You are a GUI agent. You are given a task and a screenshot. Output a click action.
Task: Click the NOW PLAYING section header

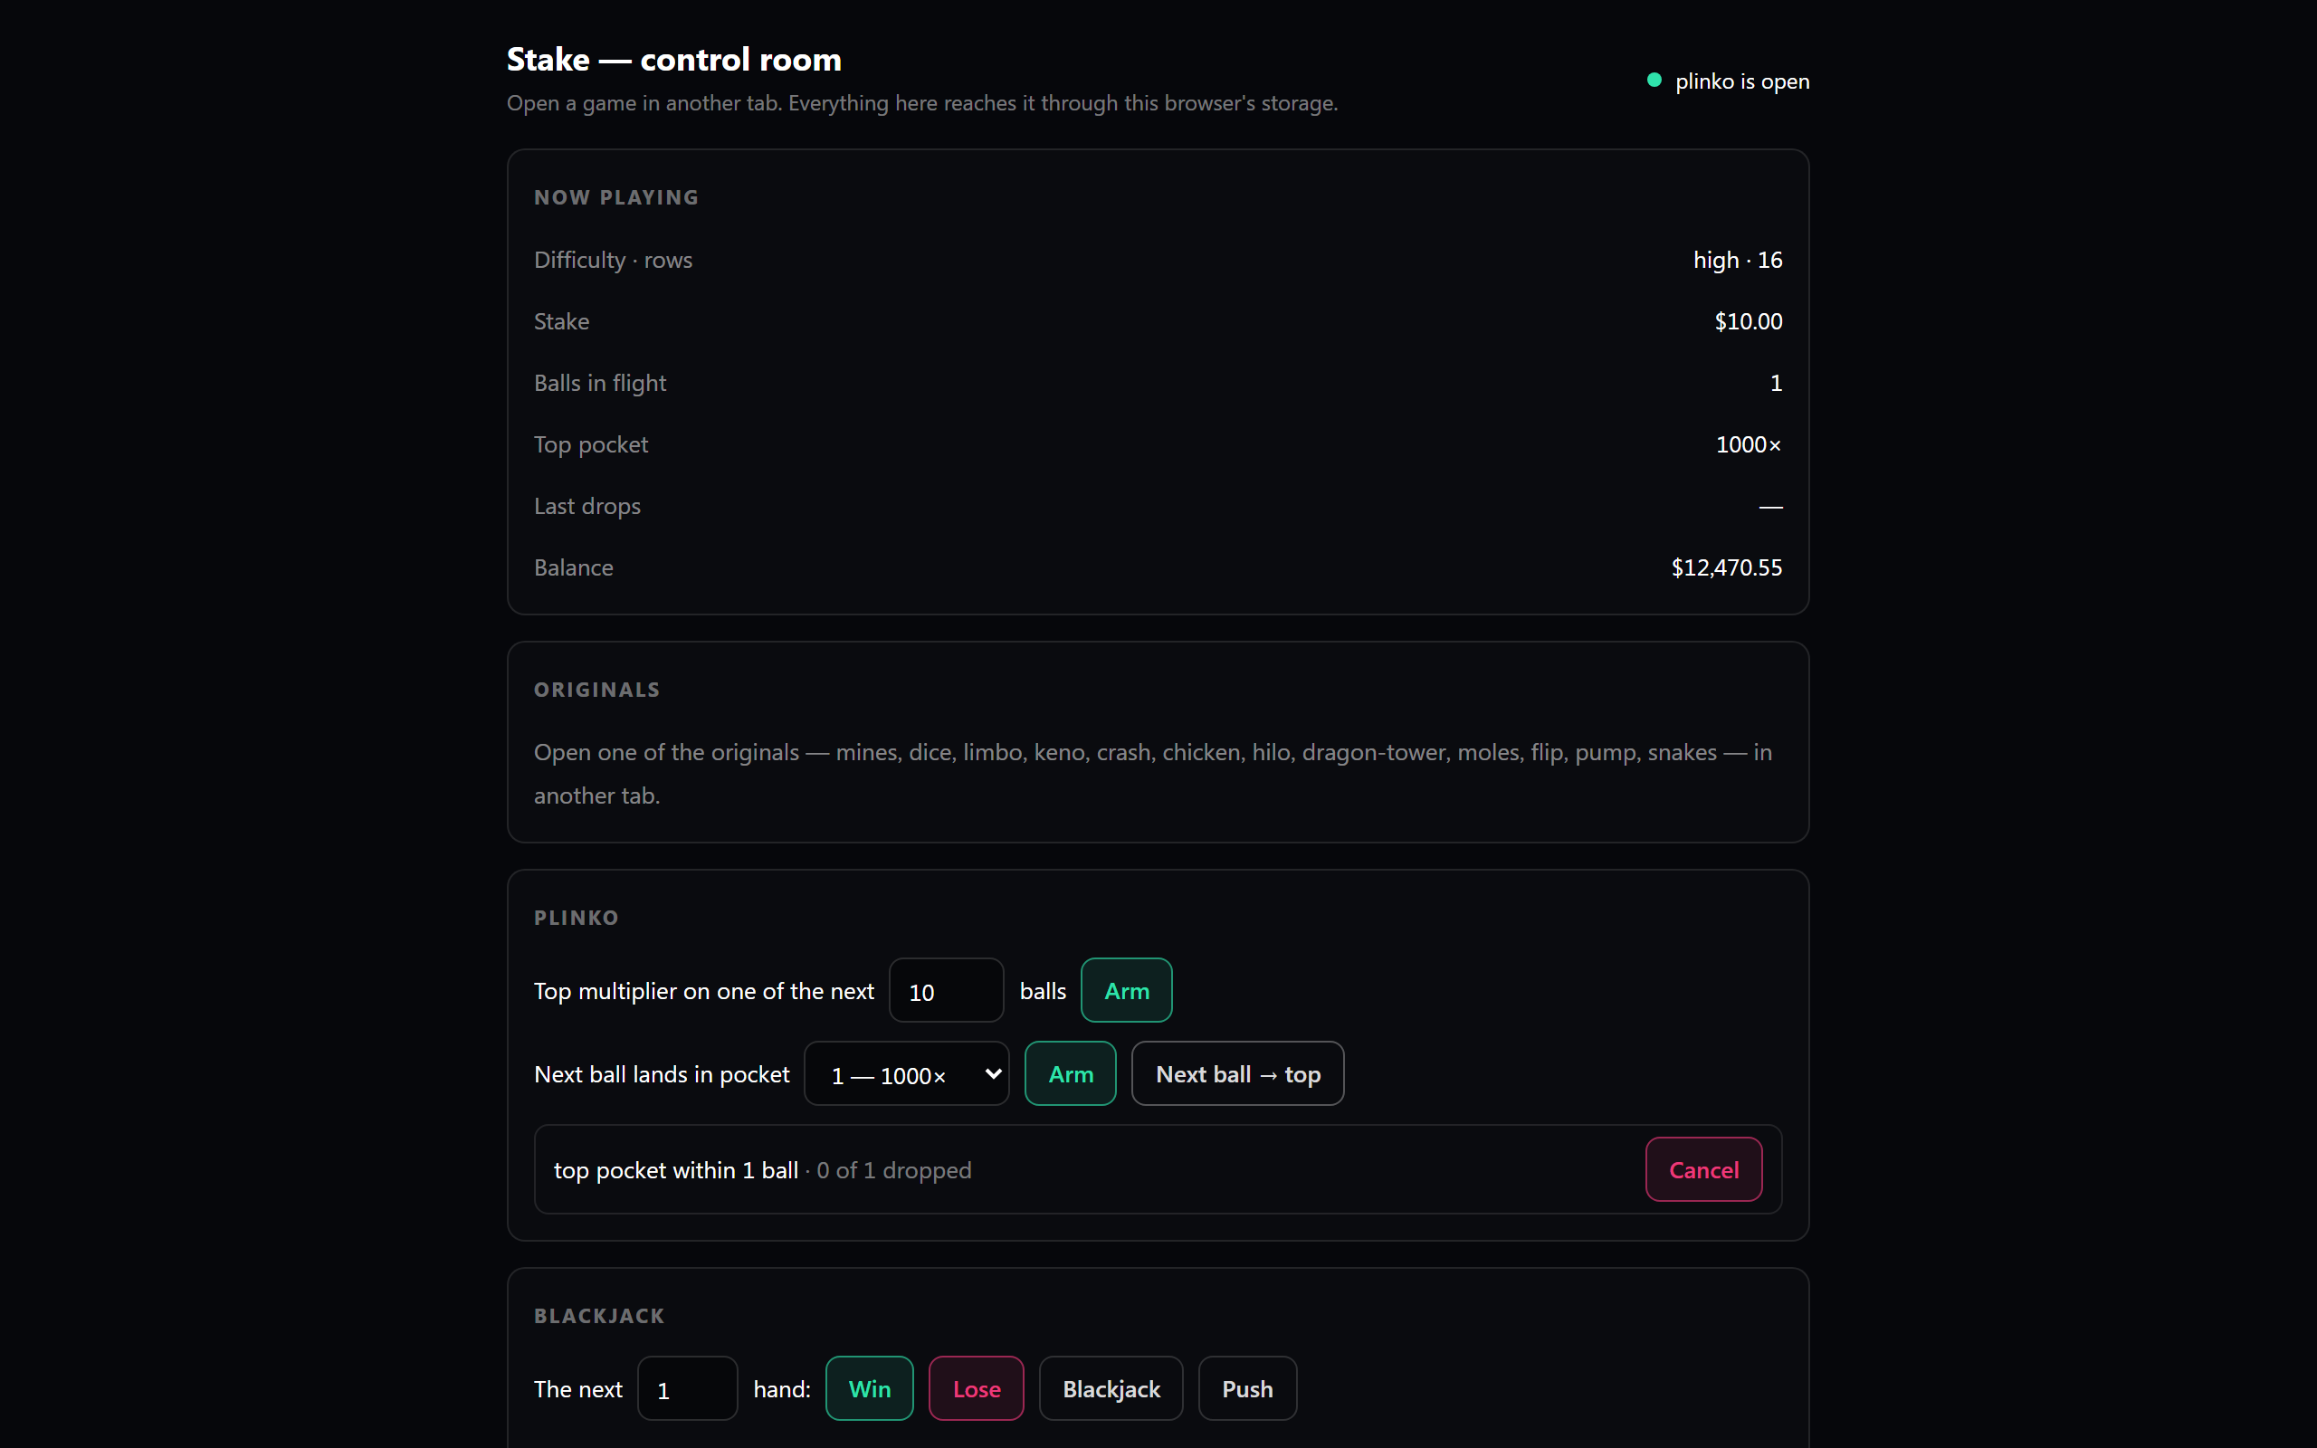coord(616,197)
